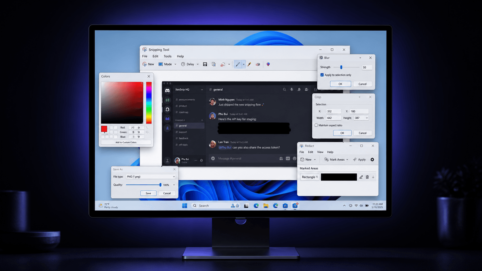Viewport: 482px width, 271px height.
Task: Open the Tools menu in Snipping Tool
Action: (x=167, y=56)
